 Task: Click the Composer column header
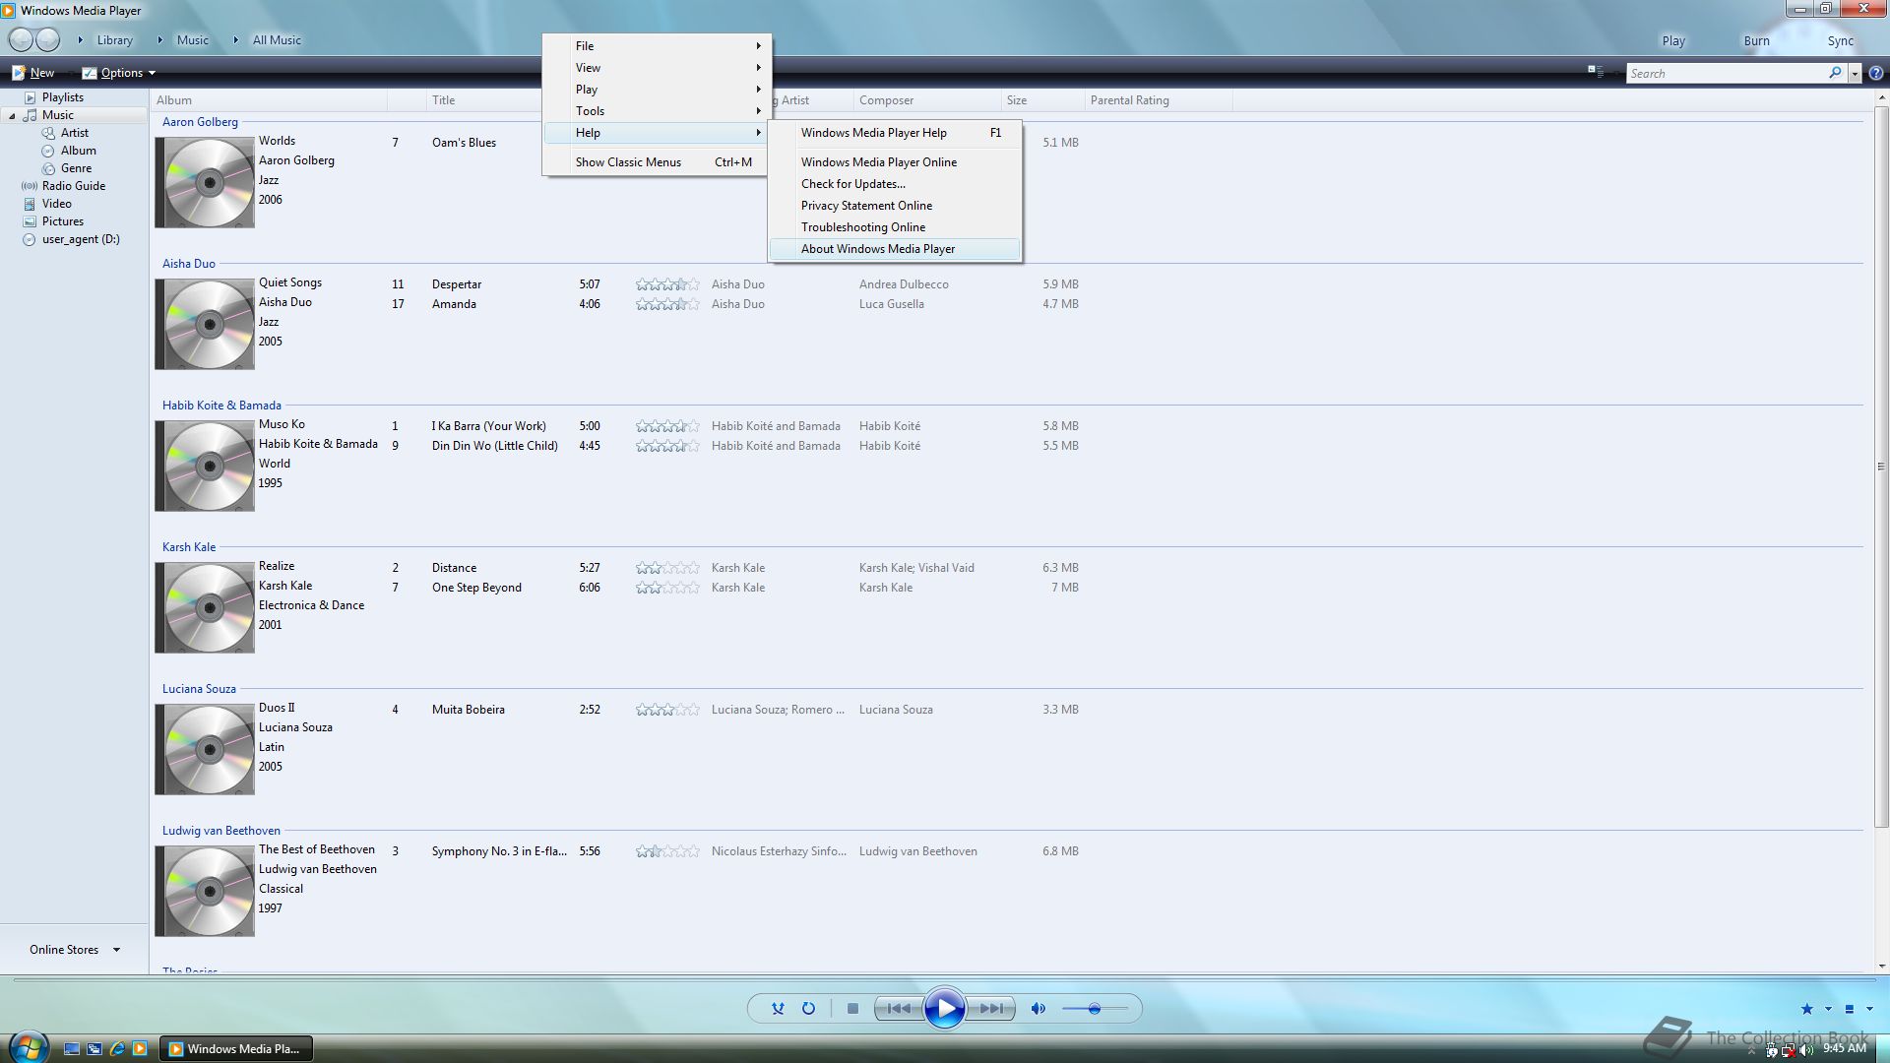[926, 100]
